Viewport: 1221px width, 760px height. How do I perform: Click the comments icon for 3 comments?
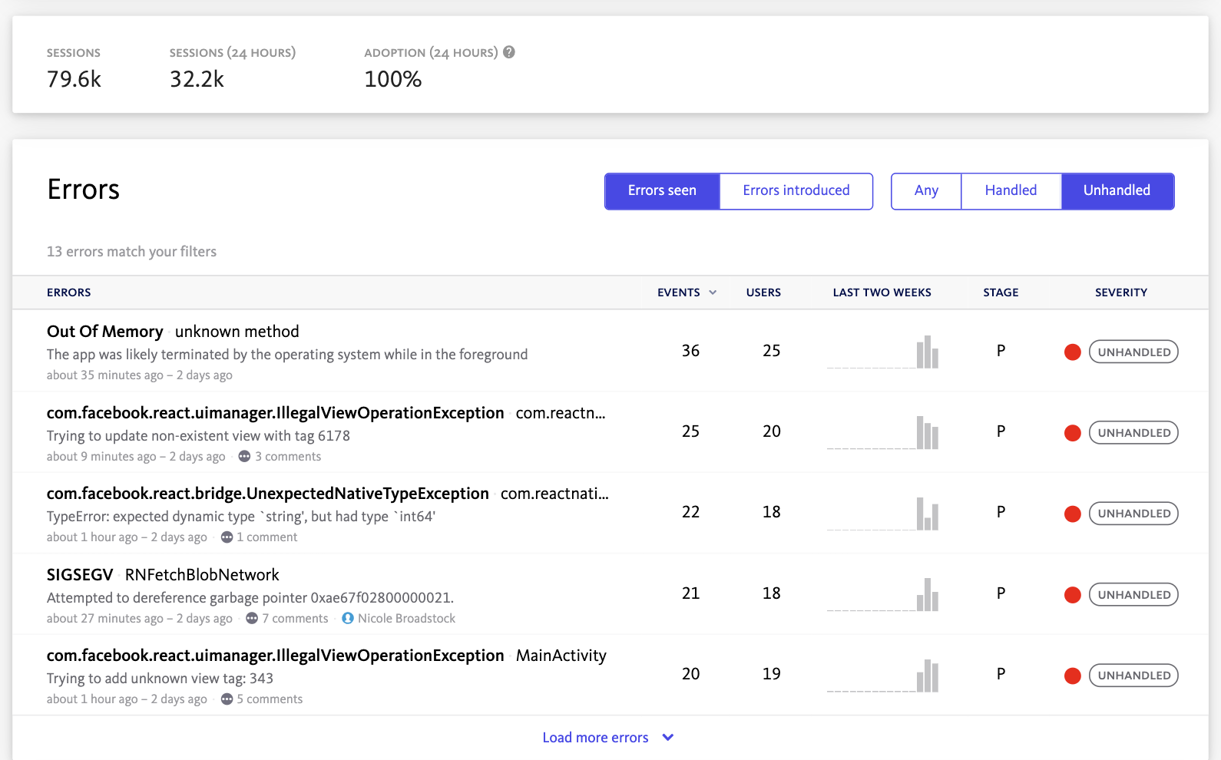point(244,456)
